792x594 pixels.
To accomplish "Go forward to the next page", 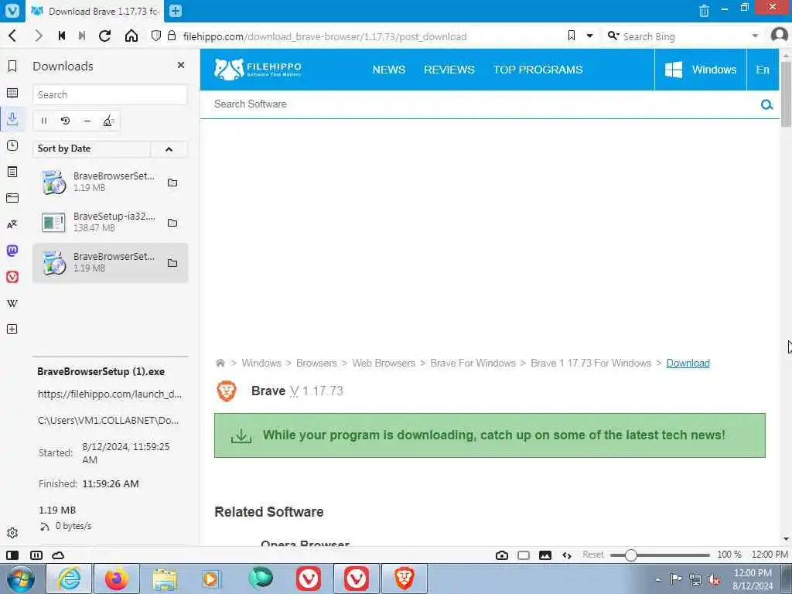I will pyautogui.click(x=39, y=36).
